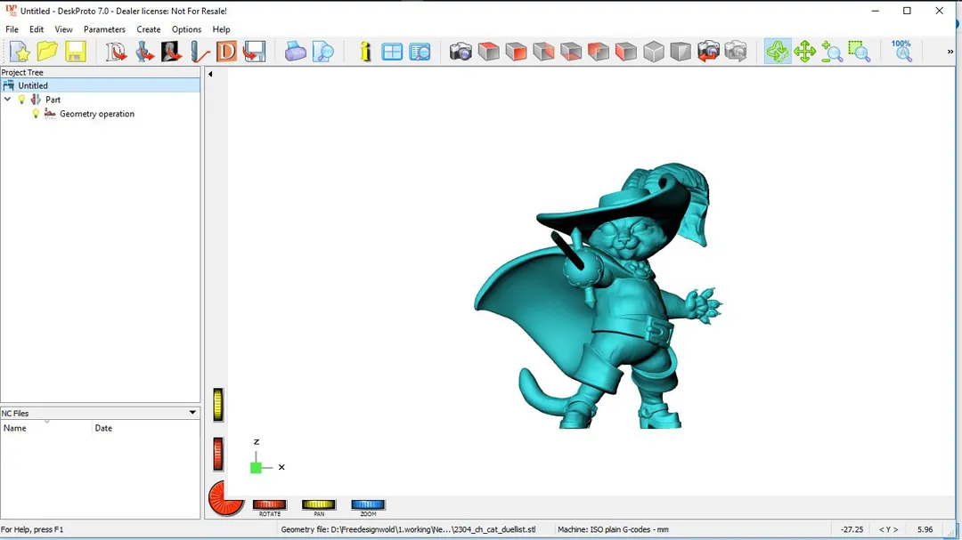Viewport: 962px width, 540px height.
Task: Choose the dark gray cube view icon
Action: tap(681, 52)
